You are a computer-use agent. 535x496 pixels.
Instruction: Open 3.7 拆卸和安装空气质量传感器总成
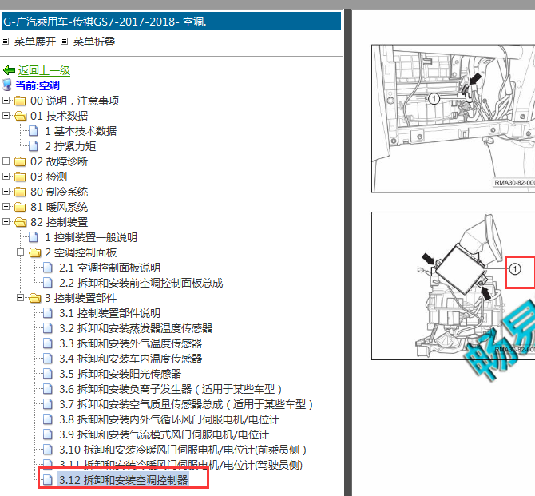click(x=186, y=404)
